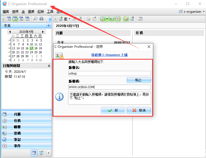The image size is (206, 158).
Task: Open the 任務 module
Action: click(x=26, y=121)
